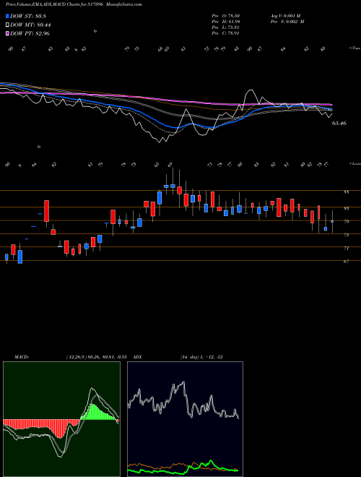Viewport: 361px width, 477px height.
Task: Select the DOW MT: 80.44 label
Action: [30, 25]
